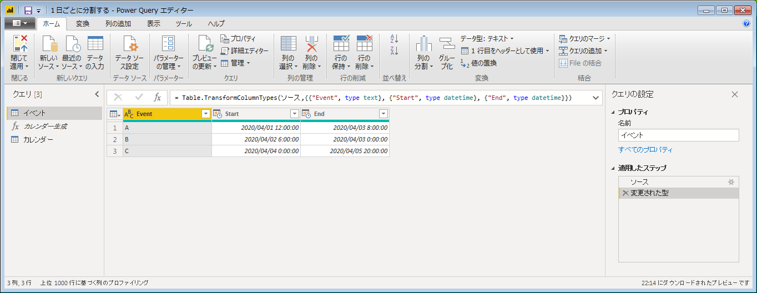Click the Start column datetime type icon
The width and height of the screenshot is (757, 293).
218,114
